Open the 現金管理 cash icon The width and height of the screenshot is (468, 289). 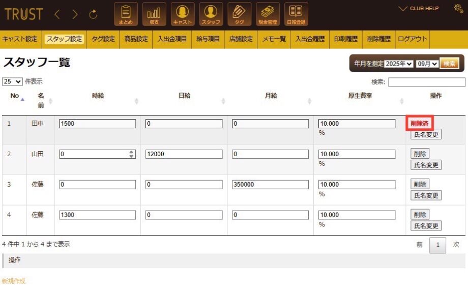(x=268, y=14)
